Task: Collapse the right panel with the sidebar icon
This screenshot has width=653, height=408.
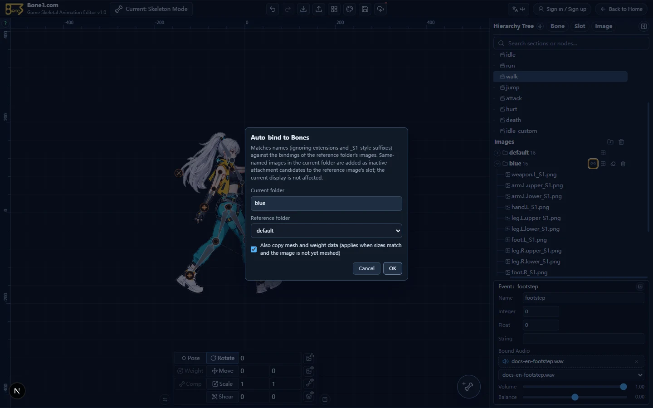Action: 643,26
